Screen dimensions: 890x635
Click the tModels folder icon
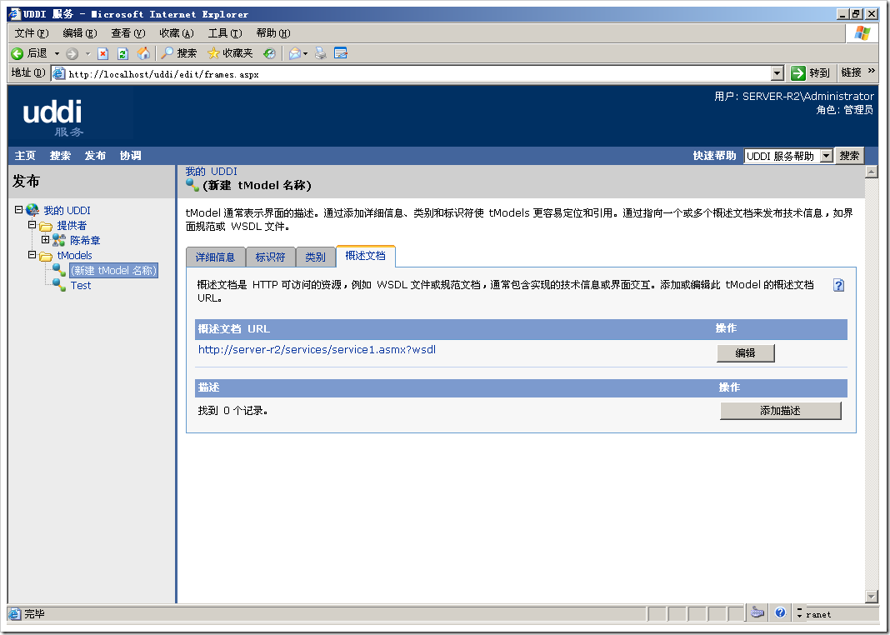(46, 256)
